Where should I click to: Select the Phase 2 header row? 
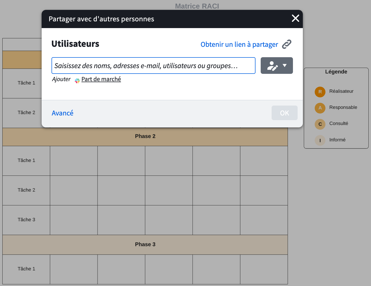(145, 136)
